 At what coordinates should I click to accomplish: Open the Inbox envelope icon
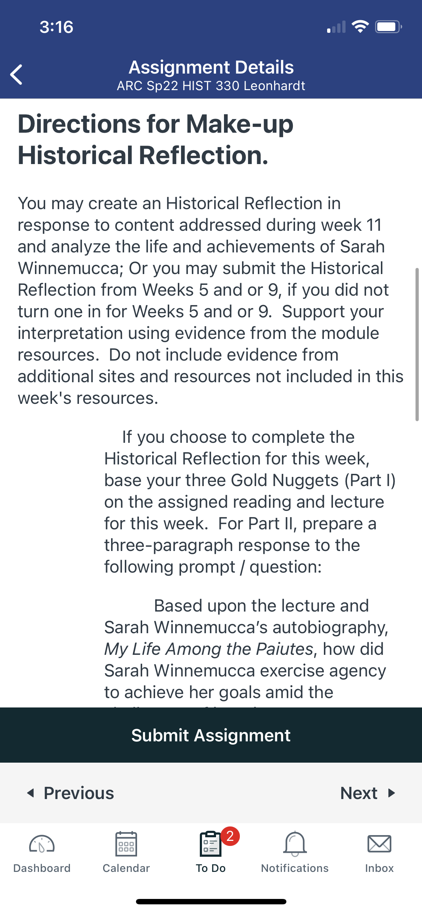tap(379, 844)
